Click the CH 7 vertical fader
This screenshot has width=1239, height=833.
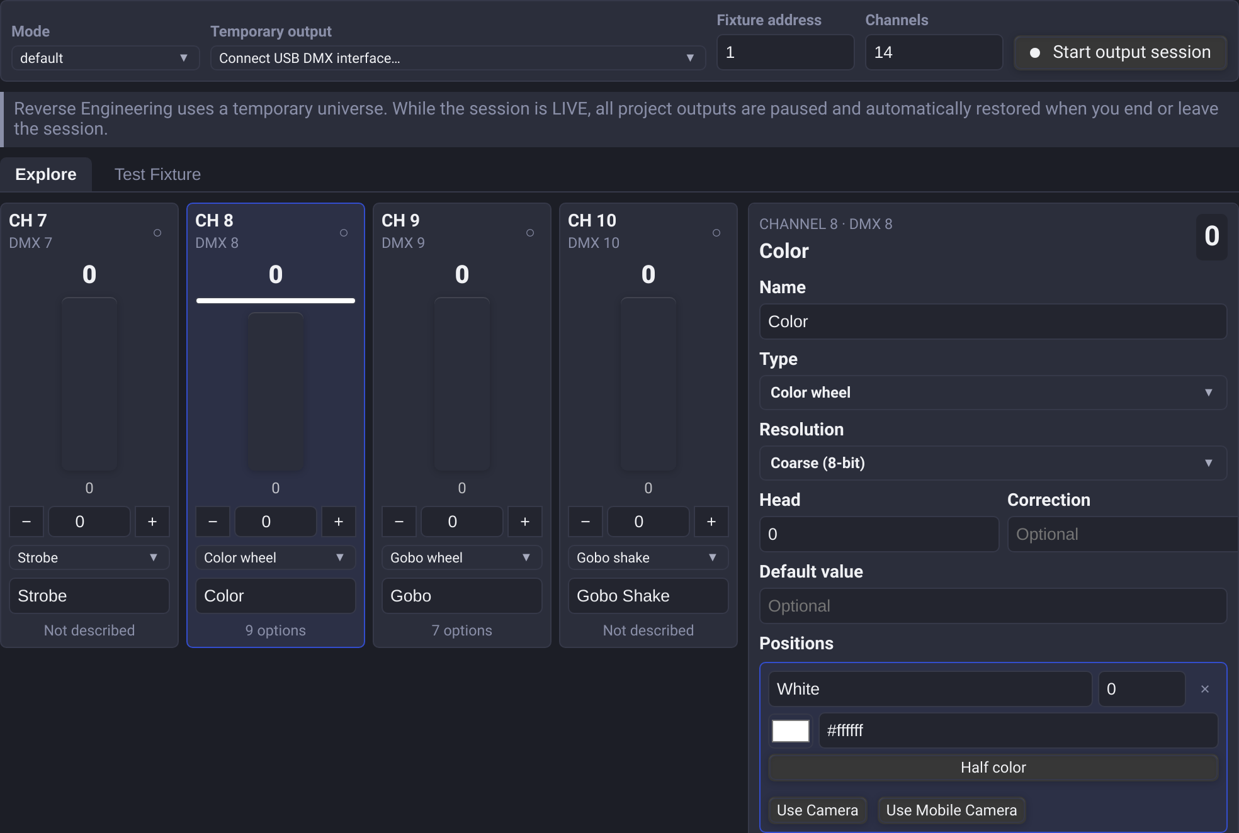coord(89,384)
